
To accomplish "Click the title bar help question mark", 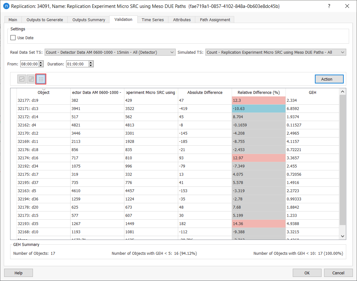I will pos(329,6).
